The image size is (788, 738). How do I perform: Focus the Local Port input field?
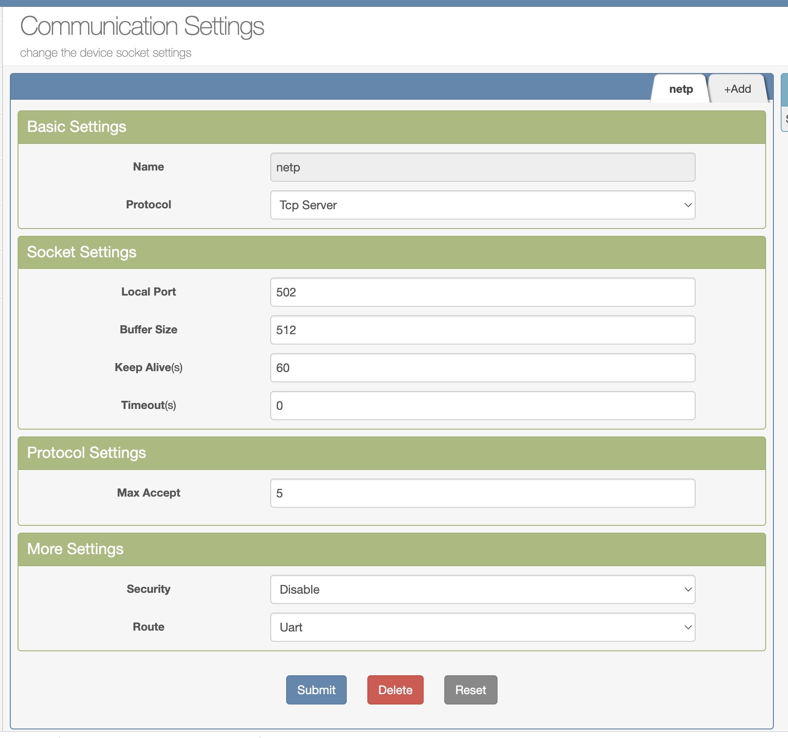[x=483, y=292]
